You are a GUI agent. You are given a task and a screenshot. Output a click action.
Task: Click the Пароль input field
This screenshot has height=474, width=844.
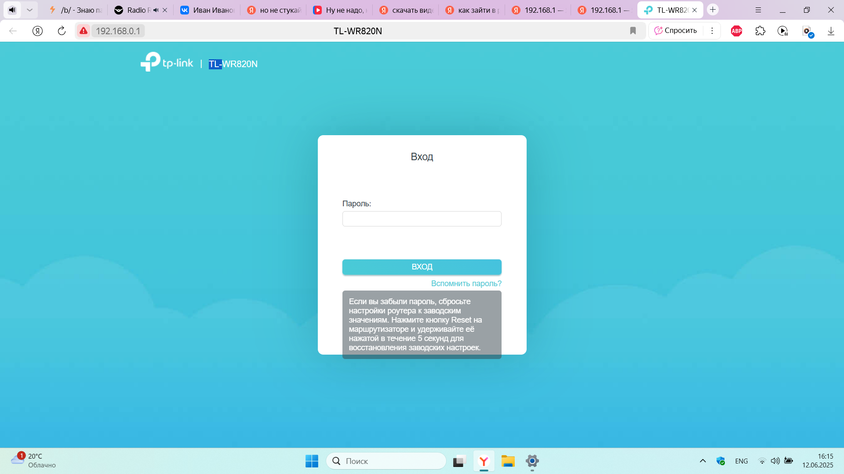point(422,219)
